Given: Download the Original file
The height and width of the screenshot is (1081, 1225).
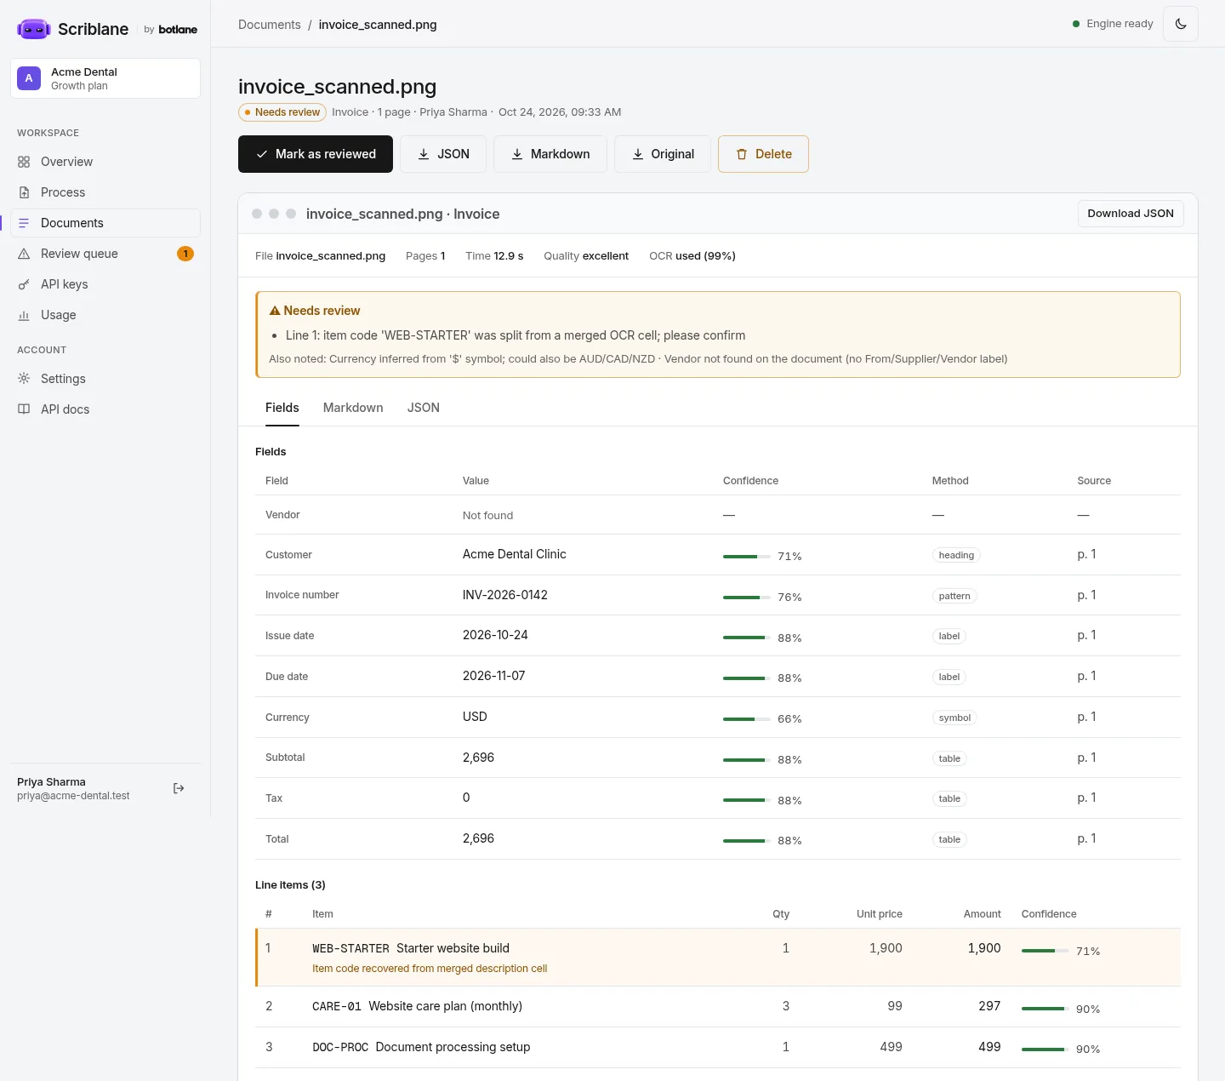Looking at the screenshot, I should pyautogui.click(x=663, y=154).
